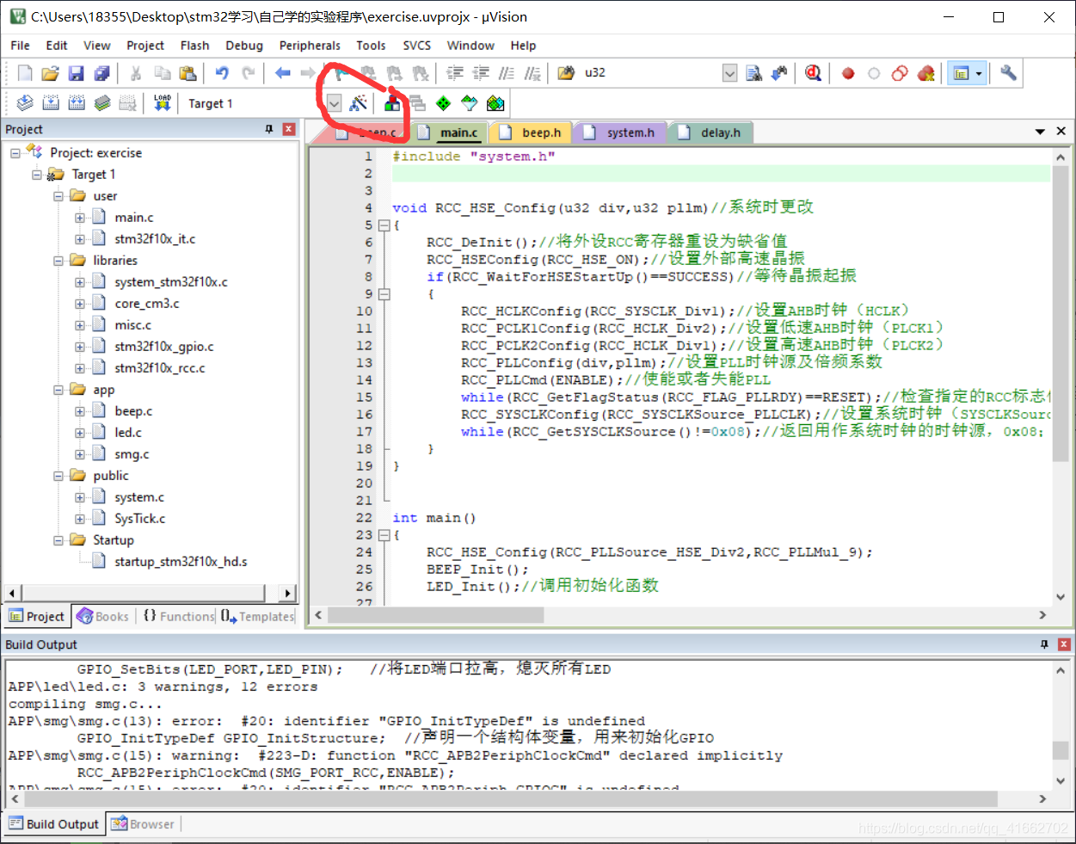Click the Disable All Breakpoints icon
The image size is (1076, 844).
[x=900, y=73]
